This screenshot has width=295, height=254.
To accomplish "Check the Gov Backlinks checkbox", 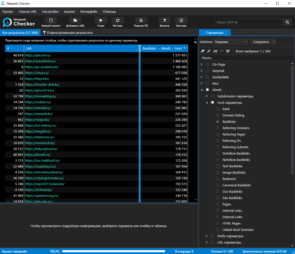I will click(x=217, y=191).
